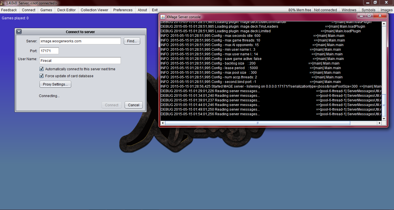Click the Java icon of XMage Server console

click(x=163, y=17)
